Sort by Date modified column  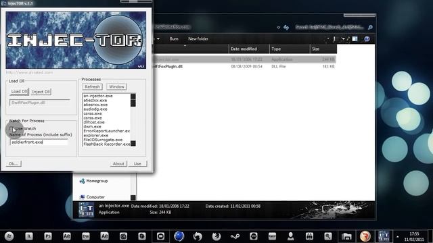click(249, 49)
